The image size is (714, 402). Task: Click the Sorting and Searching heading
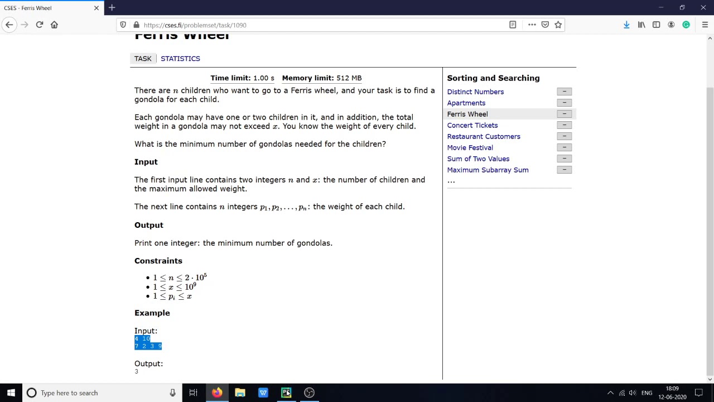click(x=493, y=78)
